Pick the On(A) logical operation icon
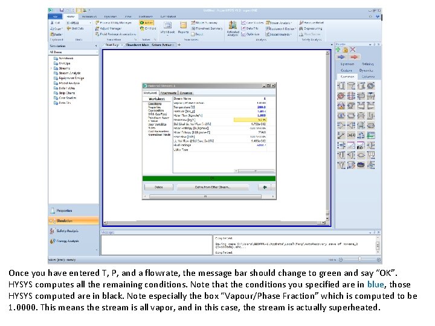The image size is (435, 326). (351, 135)
